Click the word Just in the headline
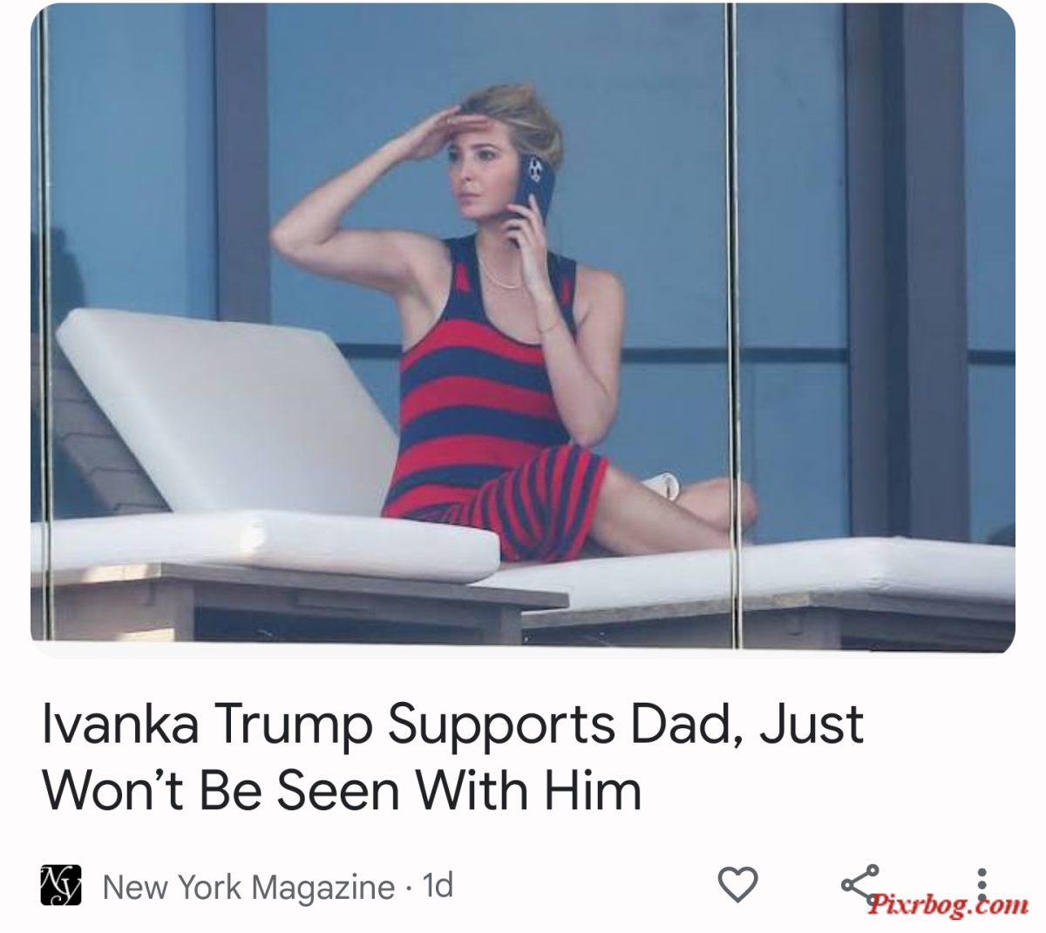The image size is (1046, 933). pyautogui.click(x=811, y=724)
